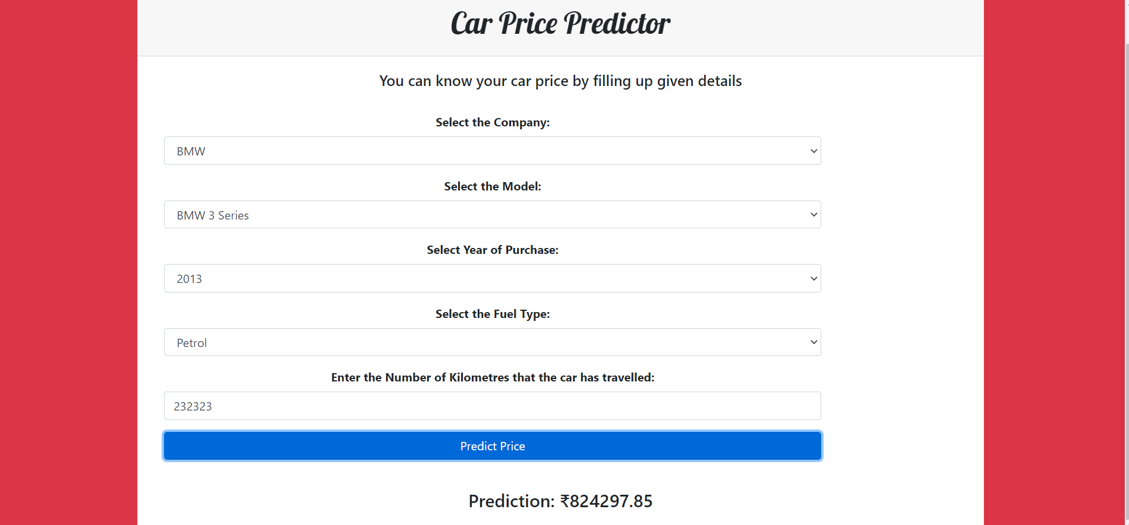Click the Select the Fuel Type label
The height and width of the screenshot is (525, 1129).
pyautogui.click(x=492, y=313)
